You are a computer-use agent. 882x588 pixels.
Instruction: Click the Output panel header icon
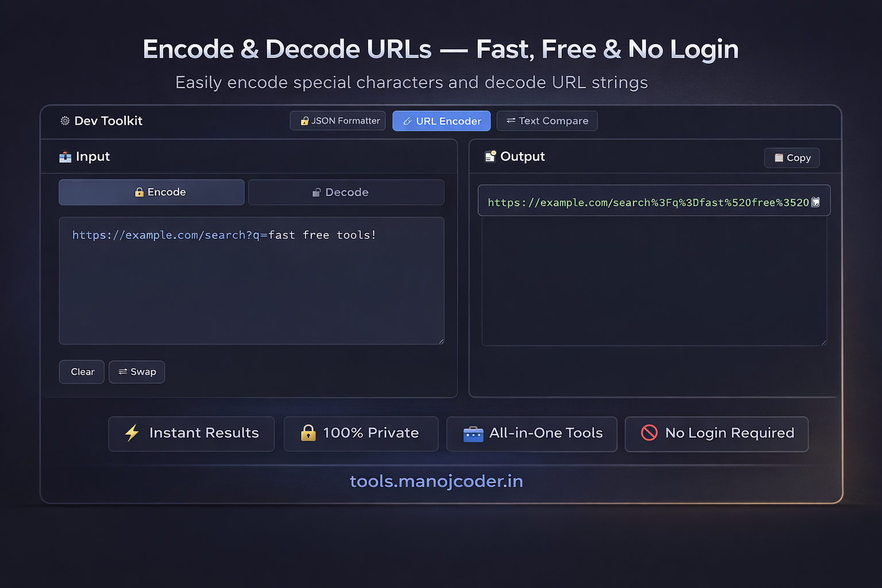tap(490, 156)
